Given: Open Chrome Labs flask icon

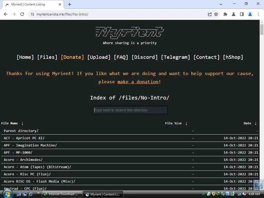Looking at the screenshot, I should coord(234,14).
